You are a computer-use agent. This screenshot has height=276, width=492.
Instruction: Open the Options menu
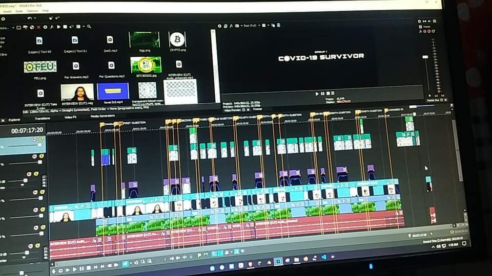tap(32, 11)
